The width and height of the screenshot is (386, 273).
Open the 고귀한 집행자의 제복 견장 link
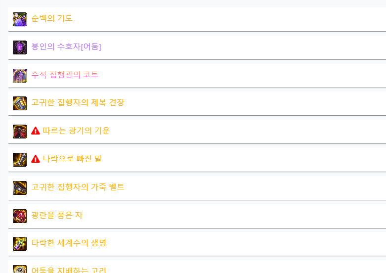(x=78, y=102)
